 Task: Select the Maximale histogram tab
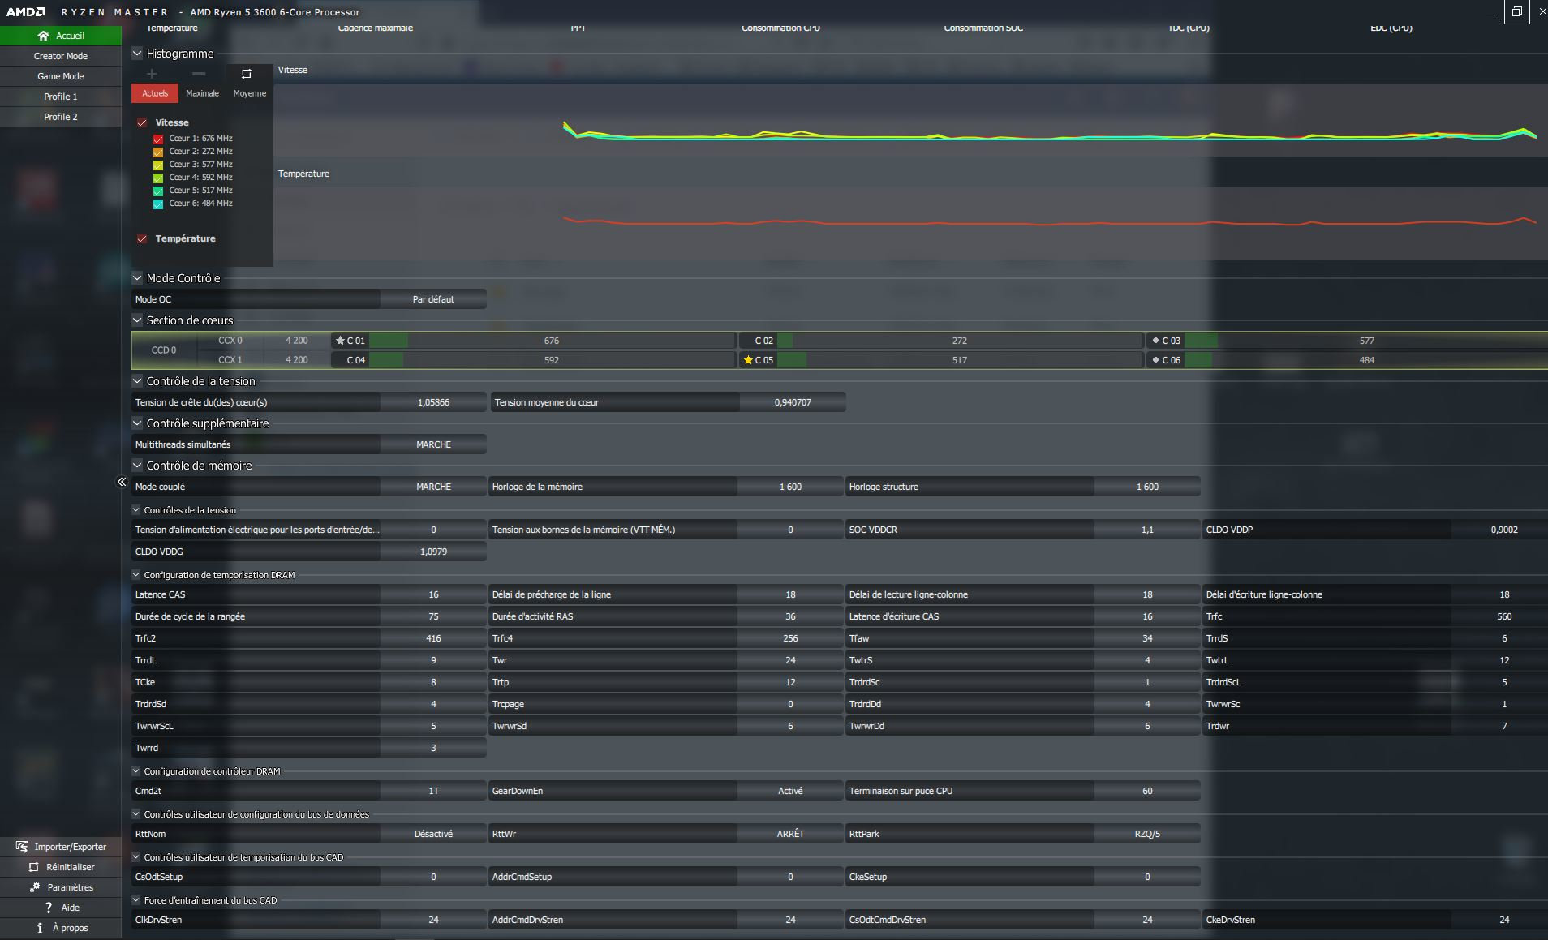[202, 93]
